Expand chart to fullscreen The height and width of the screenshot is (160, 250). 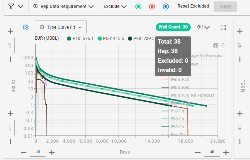click(x=223, y=27)
